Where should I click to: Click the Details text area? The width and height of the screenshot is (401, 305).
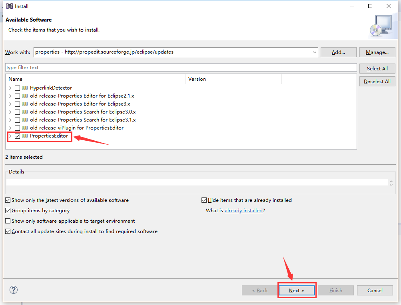[197, 182]
